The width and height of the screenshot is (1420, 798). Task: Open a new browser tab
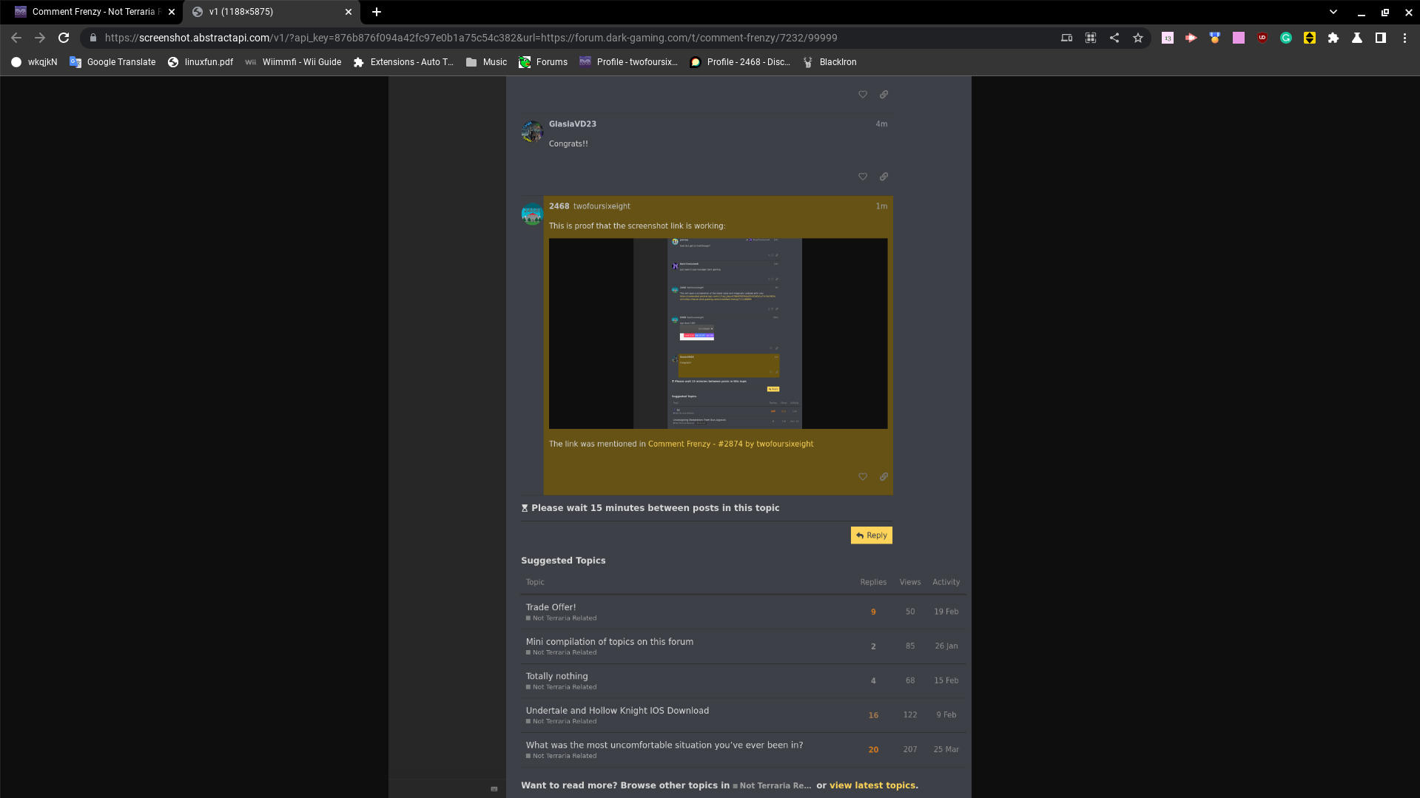coord(377,12)
